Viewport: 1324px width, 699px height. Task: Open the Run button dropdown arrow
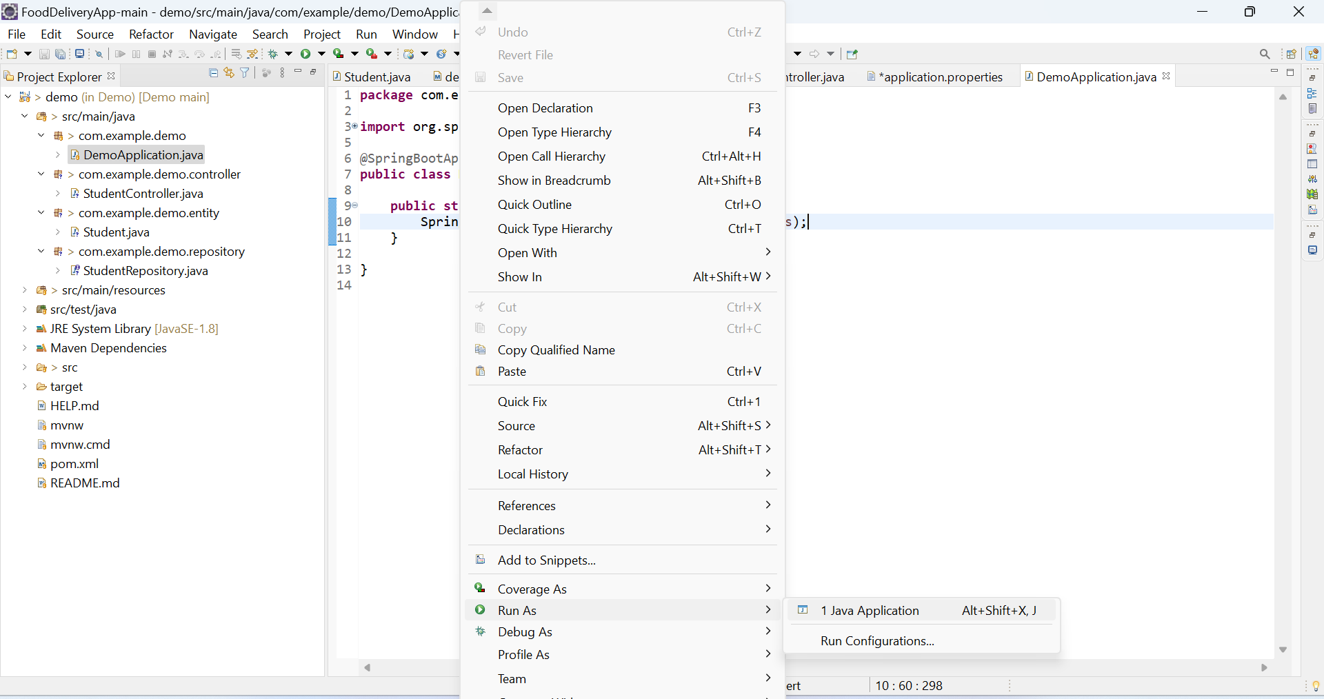click(x=321, y=54)
